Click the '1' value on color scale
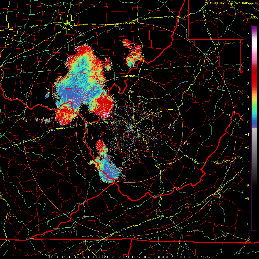The height and width of the screenshot is (259, 259). click(248, 109)
